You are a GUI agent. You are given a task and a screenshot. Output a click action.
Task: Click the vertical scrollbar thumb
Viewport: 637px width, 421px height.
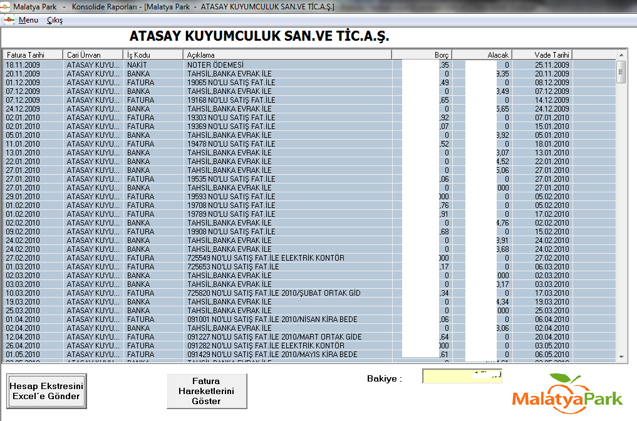(x=621, y=72)
